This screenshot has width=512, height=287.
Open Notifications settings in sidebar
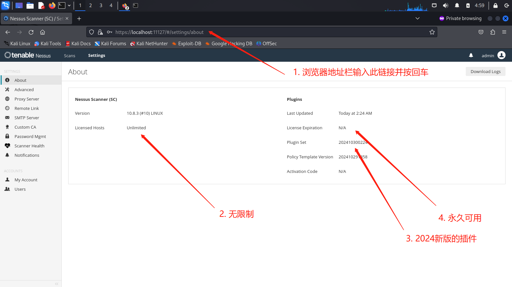click(31, 155)
